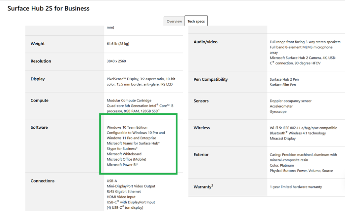Select the Tech specs tab
Viewport: 345px width, 211px height.
196,21
